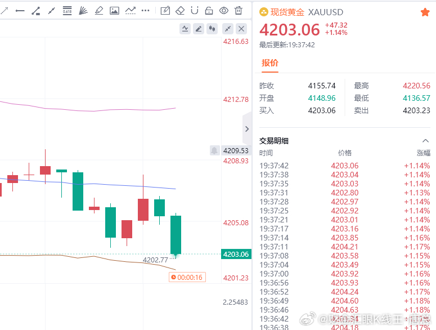Screen dimensions: 436x330
Task: Click the 时间 column header
Action: pyautogui.click(x=266, y=153)
